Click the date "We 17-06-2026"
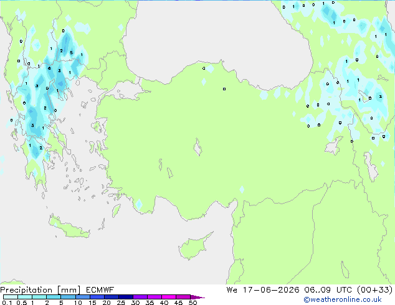 point(263,290)
